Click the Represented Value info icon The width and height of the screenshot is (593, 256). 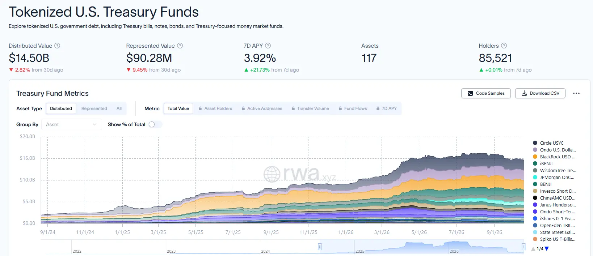[180, 46]
